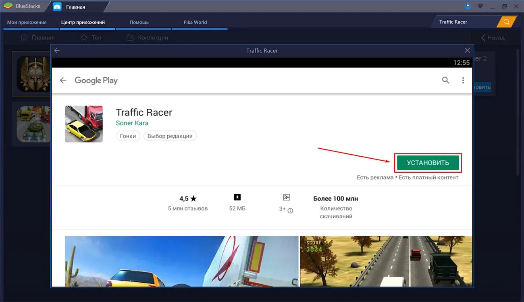Open the highway gameplay screenshot with score

pos(386,261)
